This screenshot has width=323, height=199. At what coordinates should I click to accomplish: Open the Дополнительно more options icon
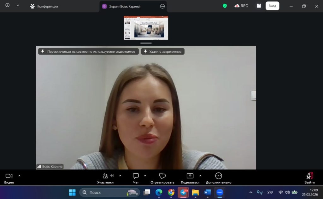pyautogui.click(x=218, y=178)
